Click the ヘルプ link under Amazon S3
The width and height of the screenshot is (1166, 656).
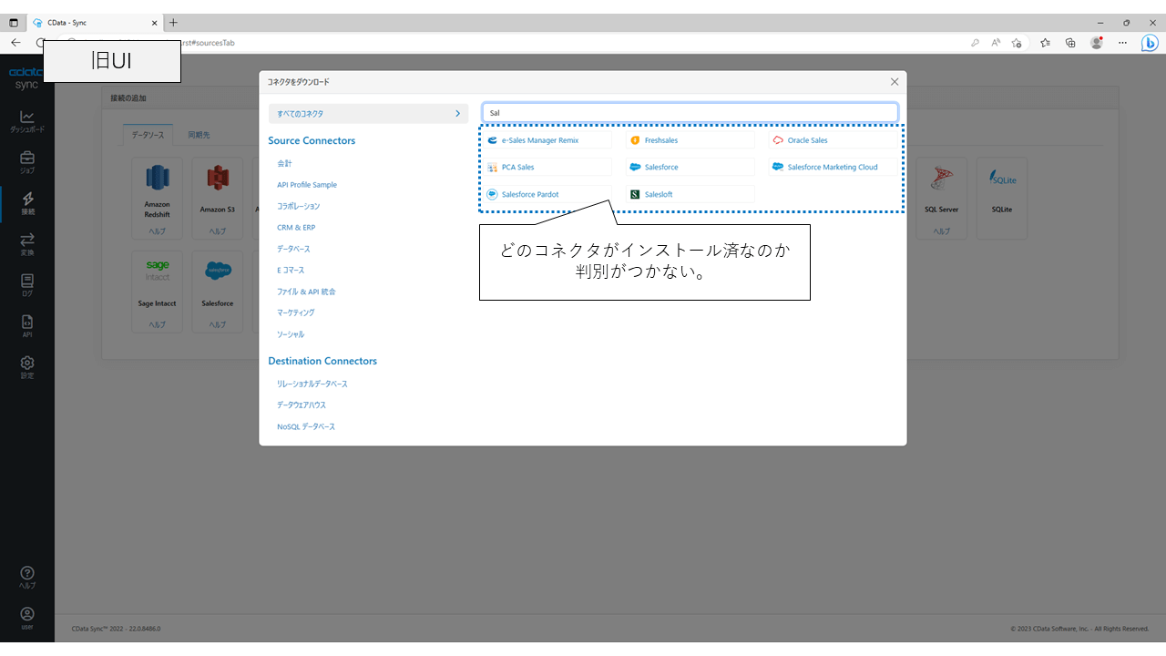pos(217,231)
